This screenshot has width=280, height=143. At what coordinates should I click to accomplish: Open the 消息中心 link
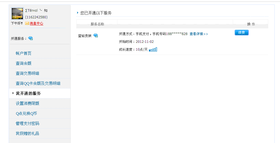click(x=36, y=23)
